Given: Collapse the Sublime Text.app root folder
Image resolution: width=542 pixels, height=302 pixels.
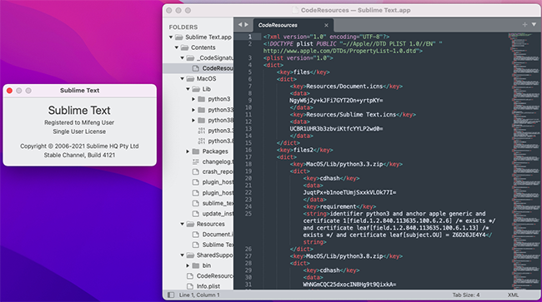Looking at the screenshot, I should coord(171,37).
